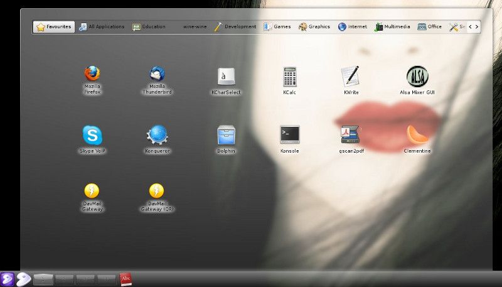Open the KWrite text editor
The height and width of the screenshot is (287, 502).
(351, 80)
